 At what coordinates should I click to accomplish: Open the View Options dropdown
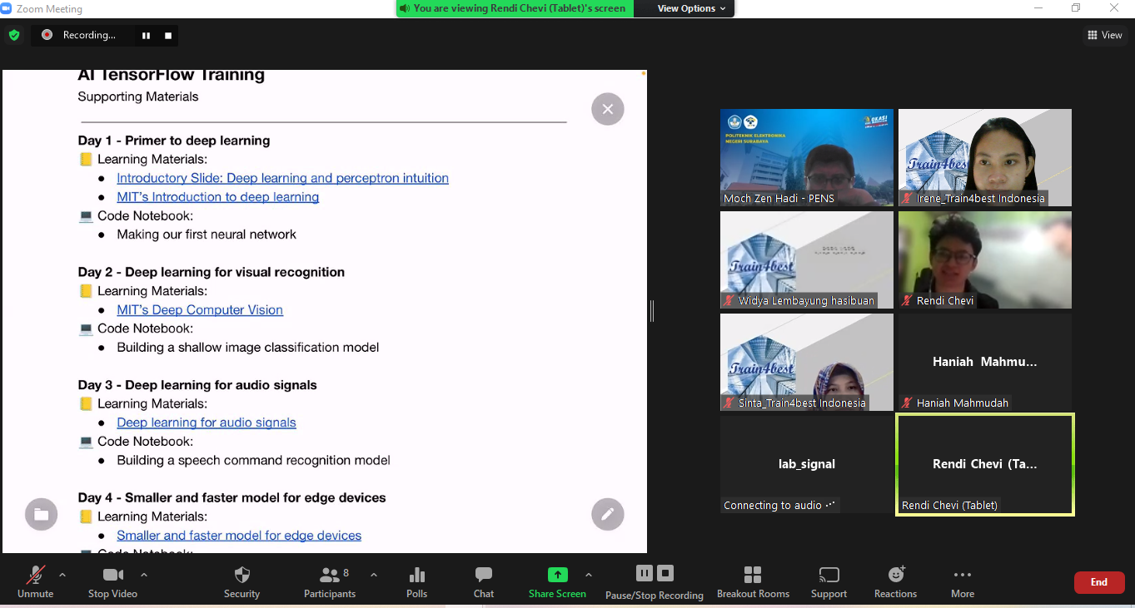coord(691,8)
